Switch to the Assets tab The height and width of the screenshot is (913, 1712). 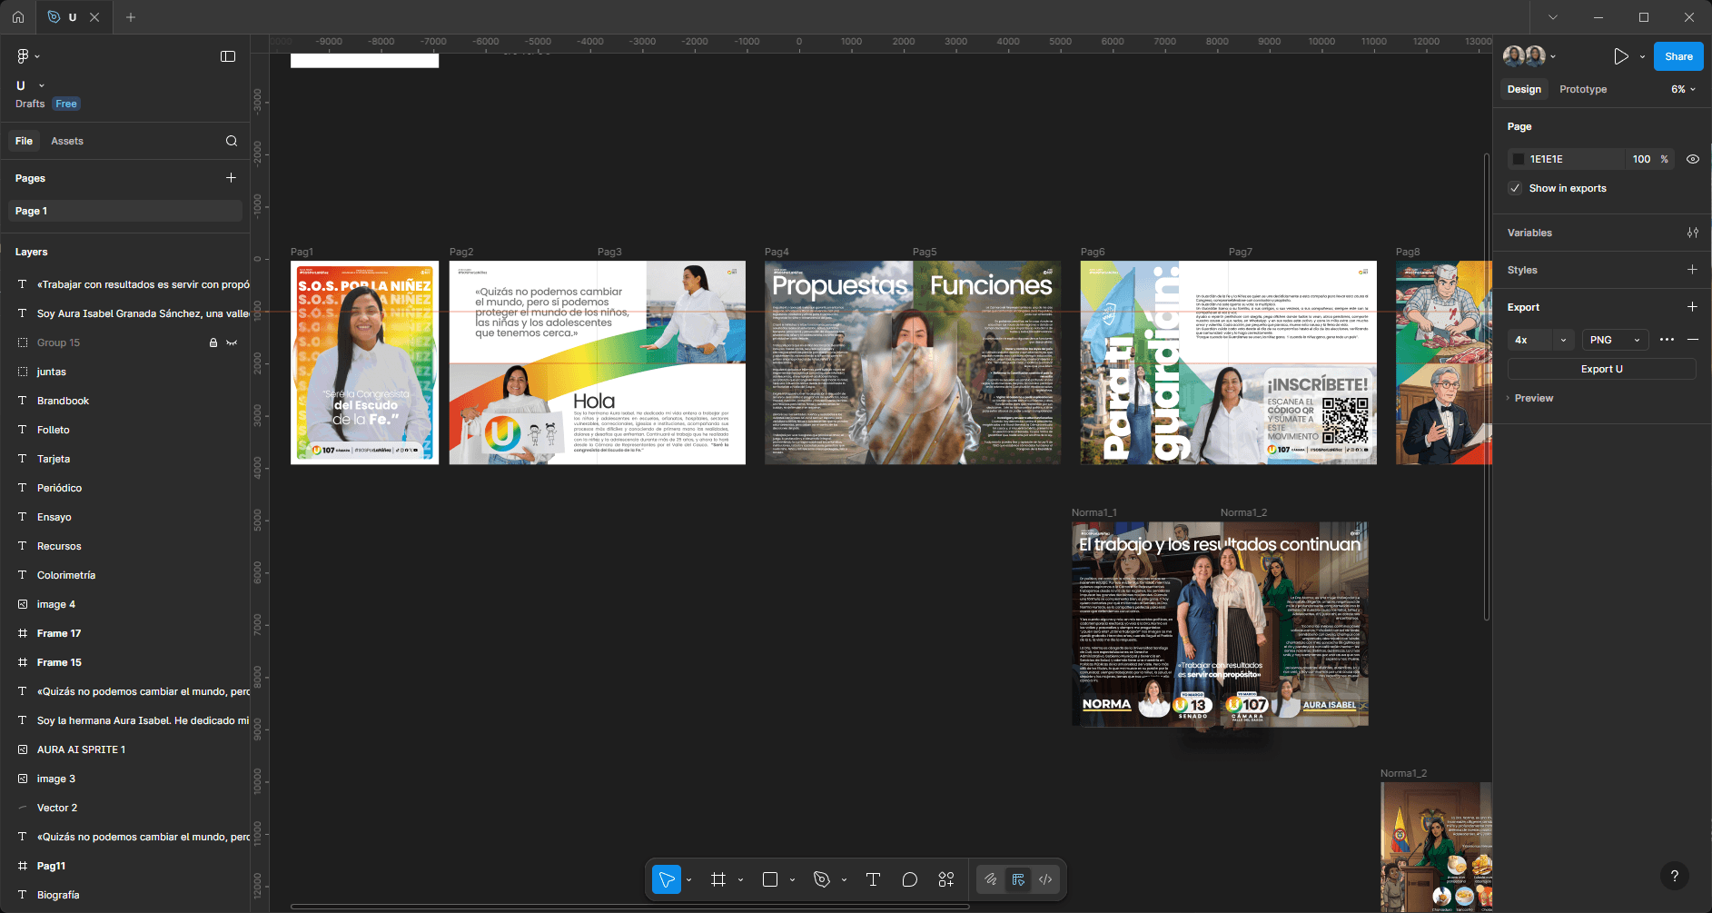click(67, 141)
